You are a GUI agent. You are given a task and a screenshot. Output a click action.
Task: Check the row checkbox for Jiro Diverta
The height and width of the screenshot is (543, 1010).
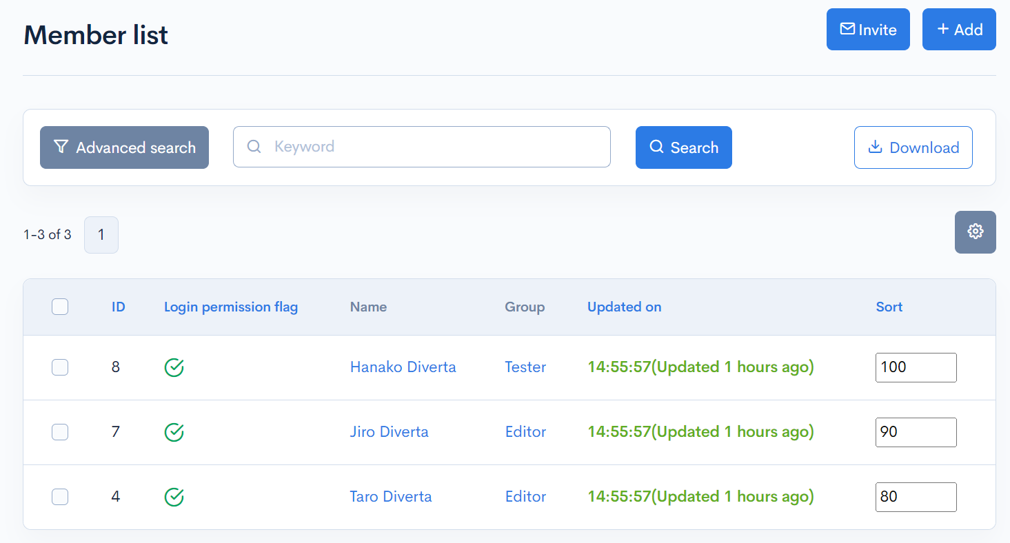60,432
